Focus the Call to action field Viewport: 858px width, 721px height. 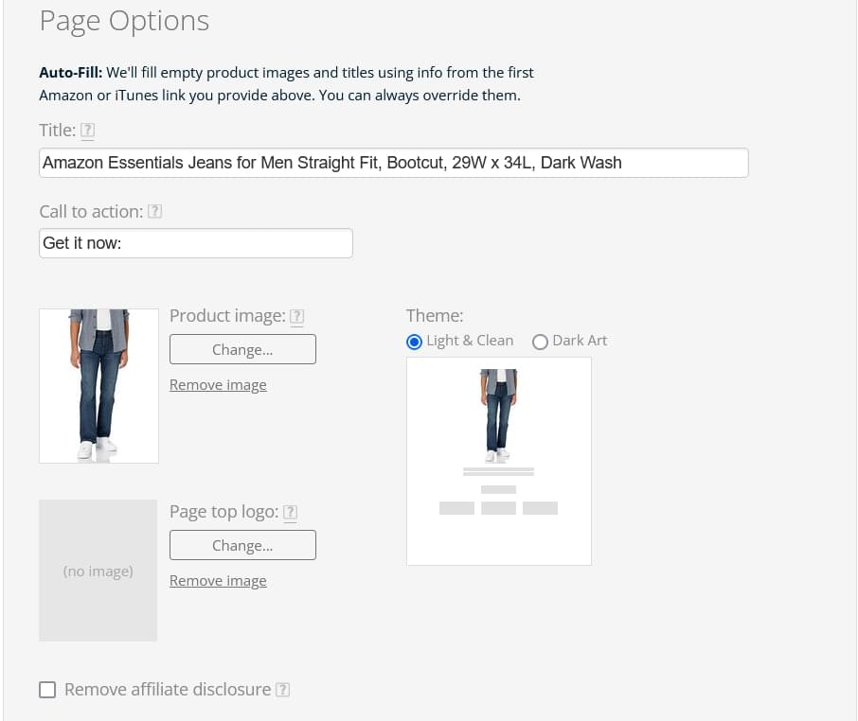(196, 243)
